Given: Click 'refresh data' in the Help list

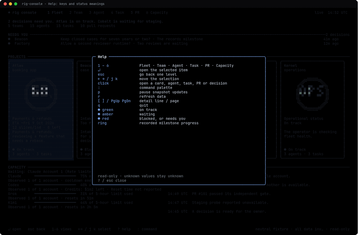Looking at the screenshot, I should click(152, 97).
